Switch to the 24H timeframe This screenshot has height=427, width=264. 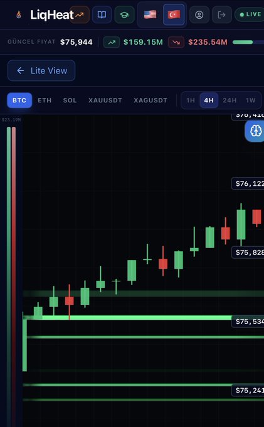point(230,100)
